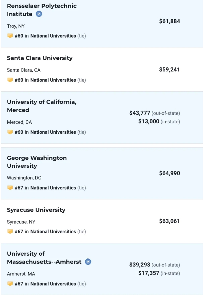The width and height of the screenshot is (204, 295).
Task: Click verified badge next to Rensselaer Polytechnic Institute
Action: coord(39,14)
